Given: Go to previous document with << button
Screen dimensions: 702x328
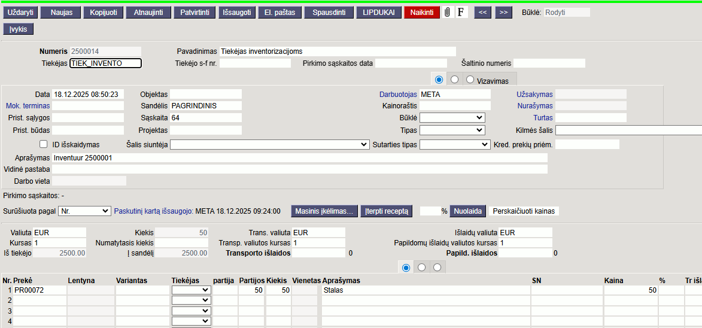Looking at the screenshot, I should pyautogui.click(x=483, y=12).
